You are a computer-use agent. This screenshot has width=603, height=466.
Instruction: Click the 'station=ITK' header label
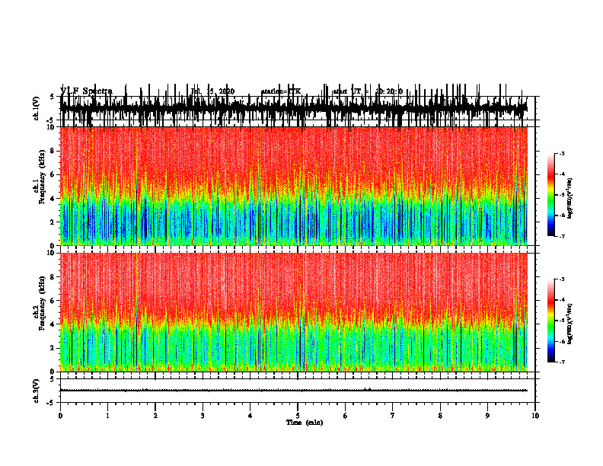[x=281, y=91]
